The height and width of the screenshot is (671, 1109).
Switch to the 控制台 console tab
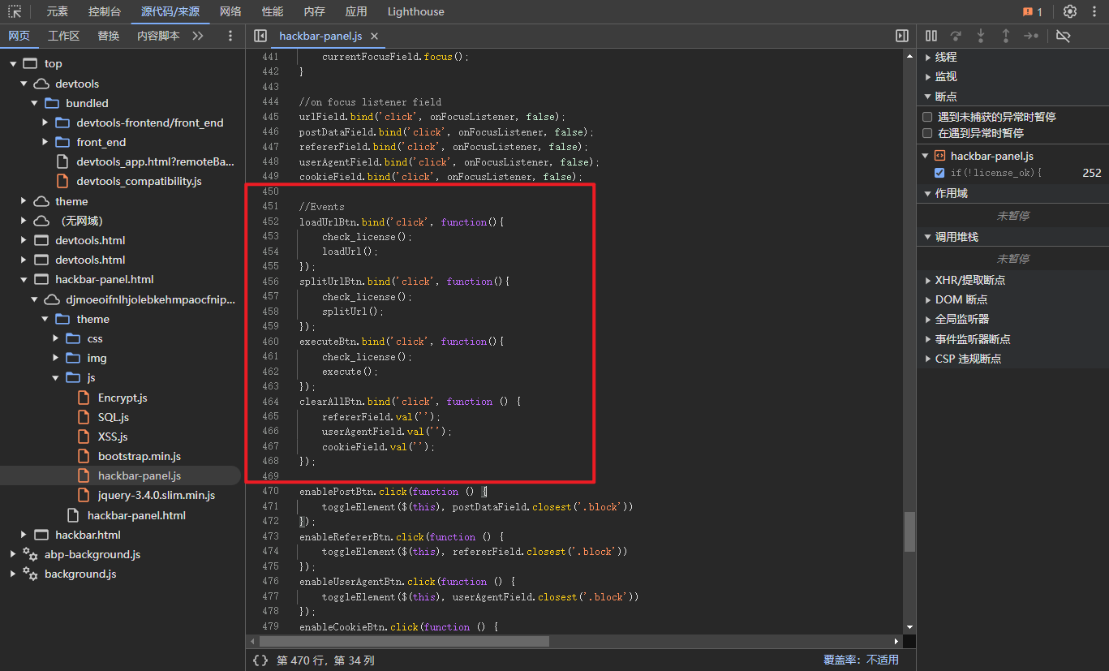(105, 11)
